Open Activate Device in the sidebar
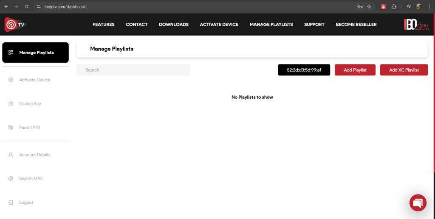 pos(36,80)
